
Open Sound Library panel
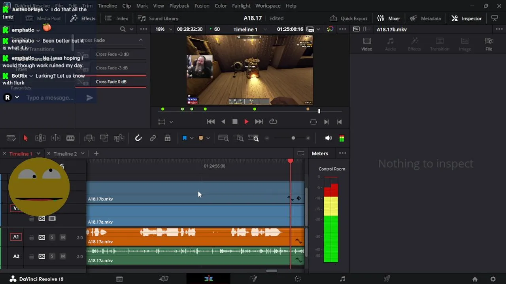coord(158,19)
